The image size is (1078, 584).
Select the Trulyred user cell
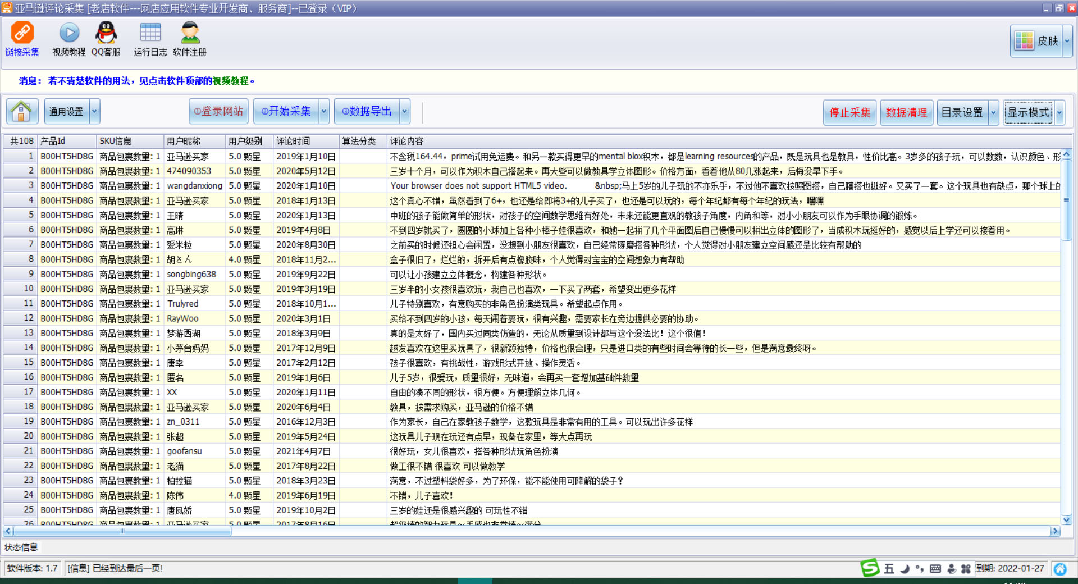pos(194,304)
